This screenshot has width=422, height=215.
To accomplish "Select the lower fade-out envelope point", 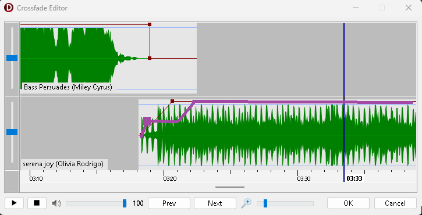I will [150, 58].
